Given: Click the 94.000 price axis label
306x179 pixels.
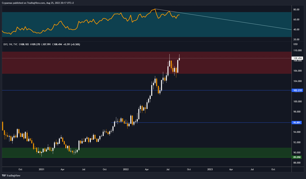Looking at the screenshot, I should tap(297, 132).
